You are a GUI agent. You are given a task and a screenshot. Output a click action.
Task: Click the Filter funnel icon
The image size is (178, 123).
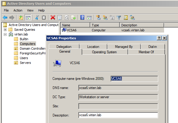[x=119, y=18]
